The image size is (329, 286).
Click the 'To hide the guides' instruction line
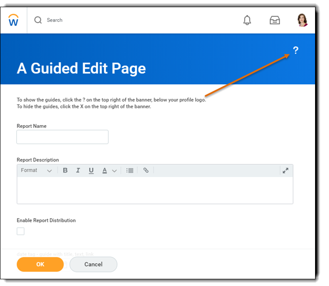[84, 107]
